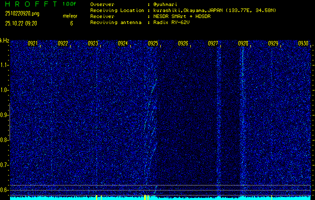Select the filename 2510220920.png
The height and width of the screenshot is (200, 315).
[23, 13]
